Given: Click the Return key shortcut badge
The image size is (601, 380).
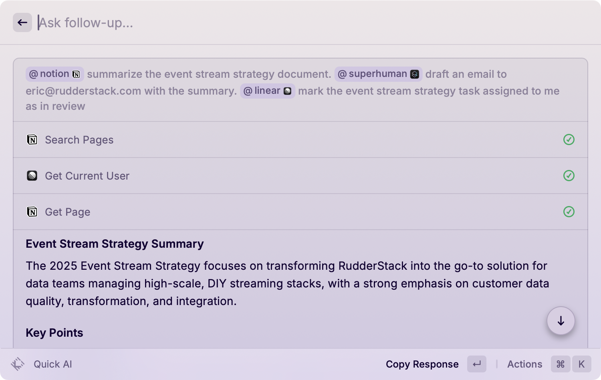Looking at the screenshot, I should [x=477, y=364].
